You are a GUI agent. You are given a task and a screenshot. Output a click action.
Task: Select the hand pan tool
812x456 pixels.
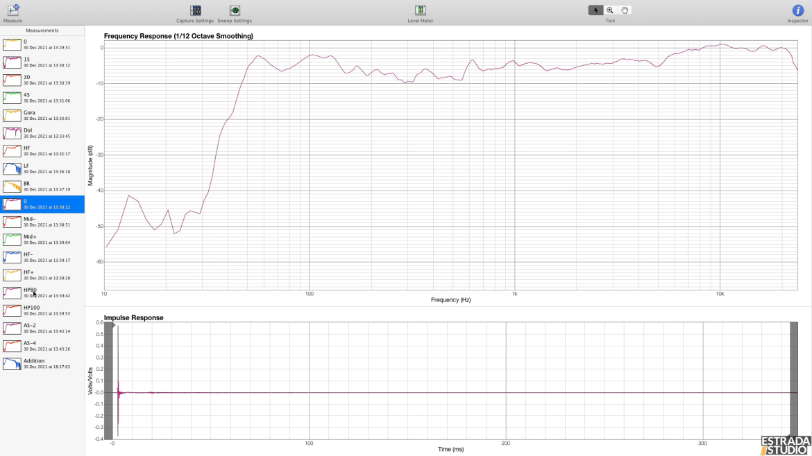(x=625, y=10)
